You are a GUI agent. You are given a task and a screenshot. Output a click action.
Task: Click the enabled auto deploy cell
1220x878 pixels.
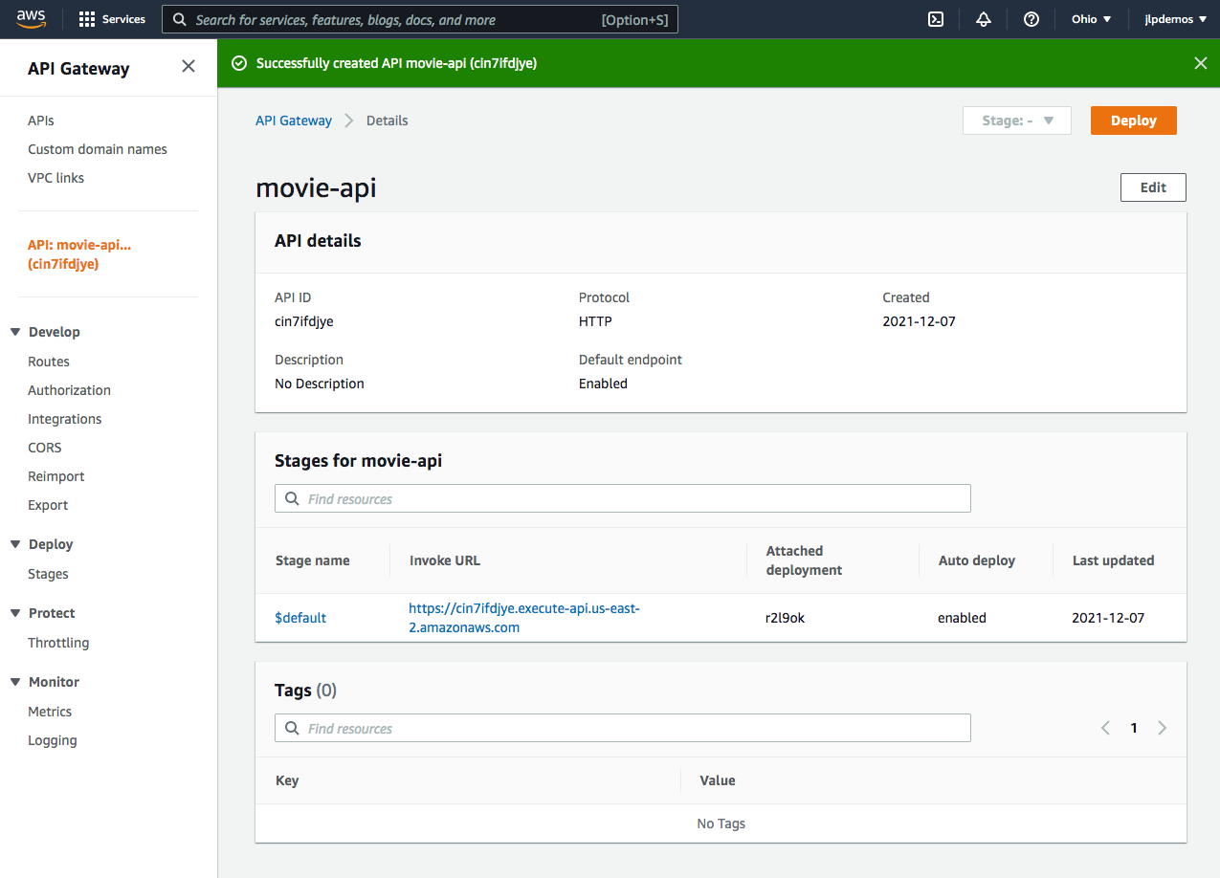coord(962,618)
